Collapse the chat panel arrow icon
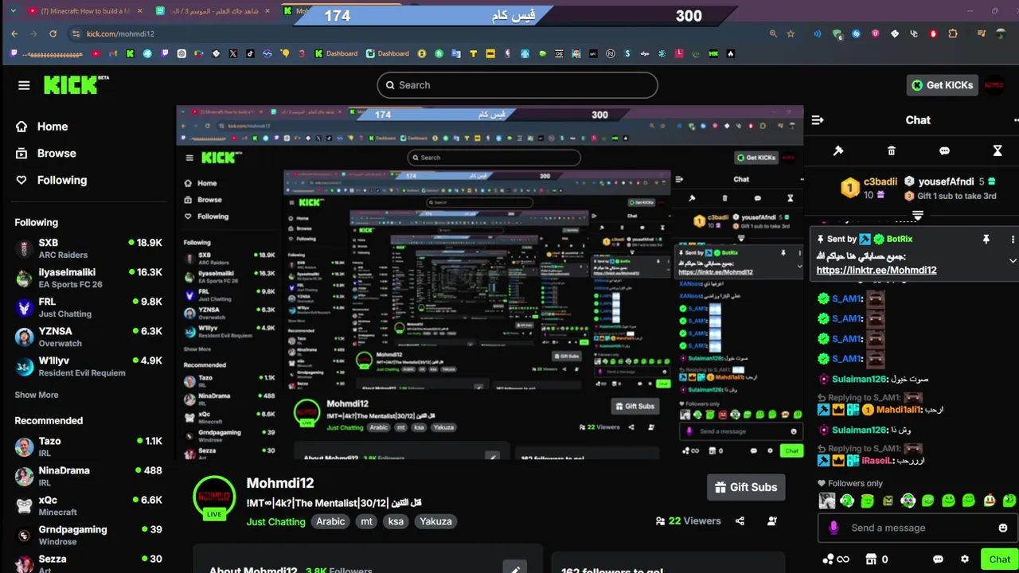The width and height of the screenshot is (1019, 573). click(817, 120)
